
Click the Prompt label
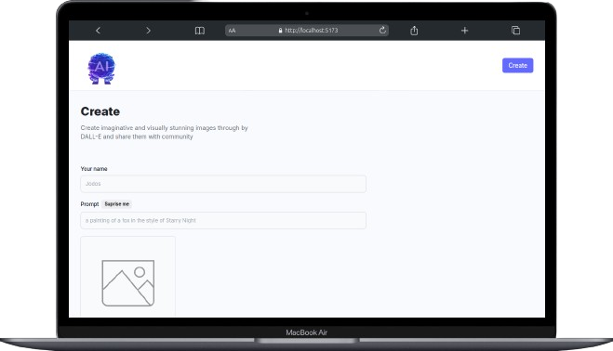(x=89, y=203)
